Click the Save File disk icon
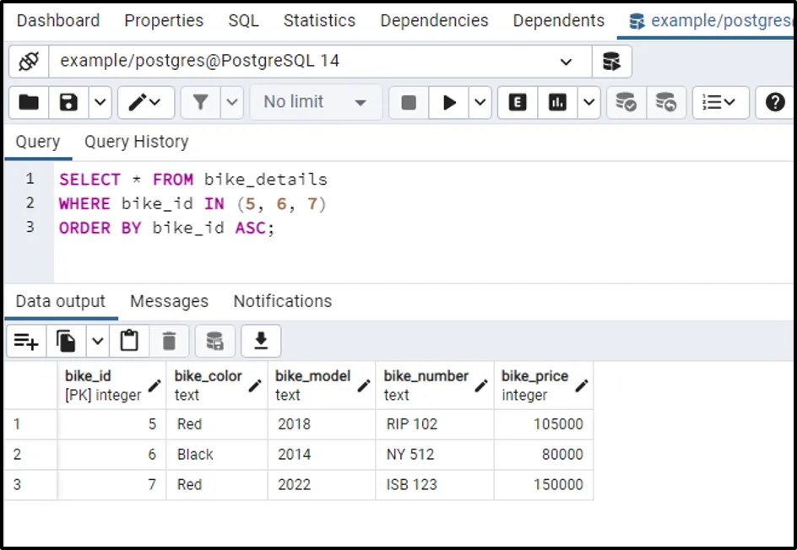Image resolution: width=797 pixels, height=550 pixels. point(69,102)
